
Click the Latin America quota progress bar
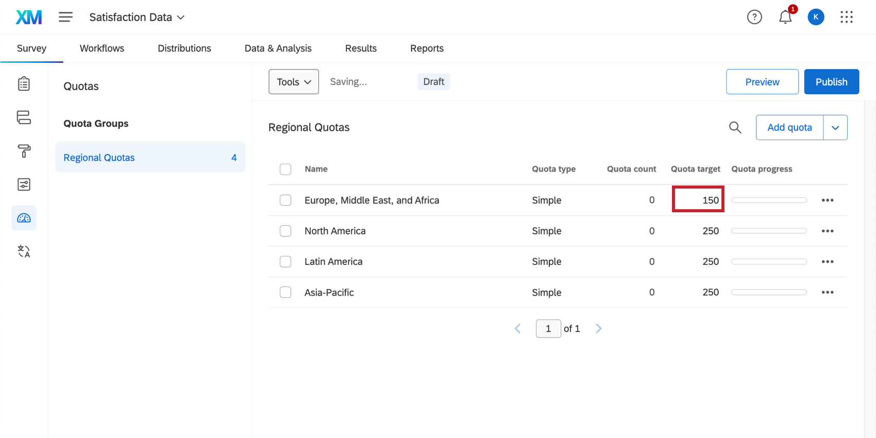tap(769, 262)
